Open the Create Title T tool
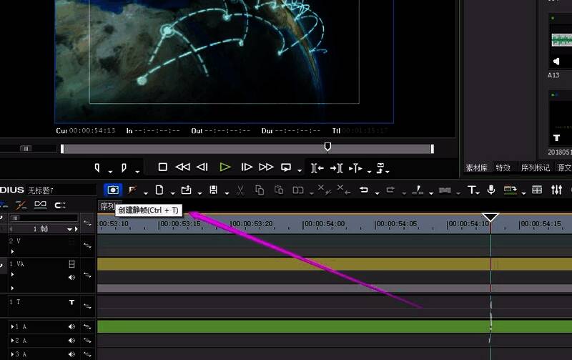This screenshot has width=572, height=360. [x=472, y=190]
